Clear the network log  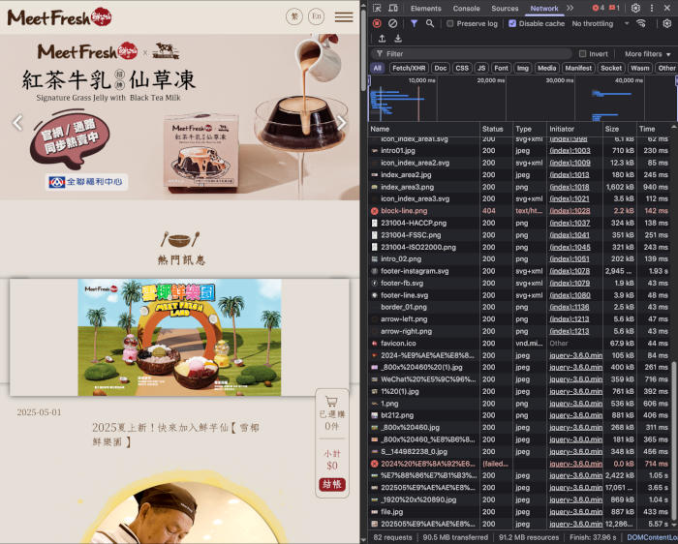pos(392,23)
